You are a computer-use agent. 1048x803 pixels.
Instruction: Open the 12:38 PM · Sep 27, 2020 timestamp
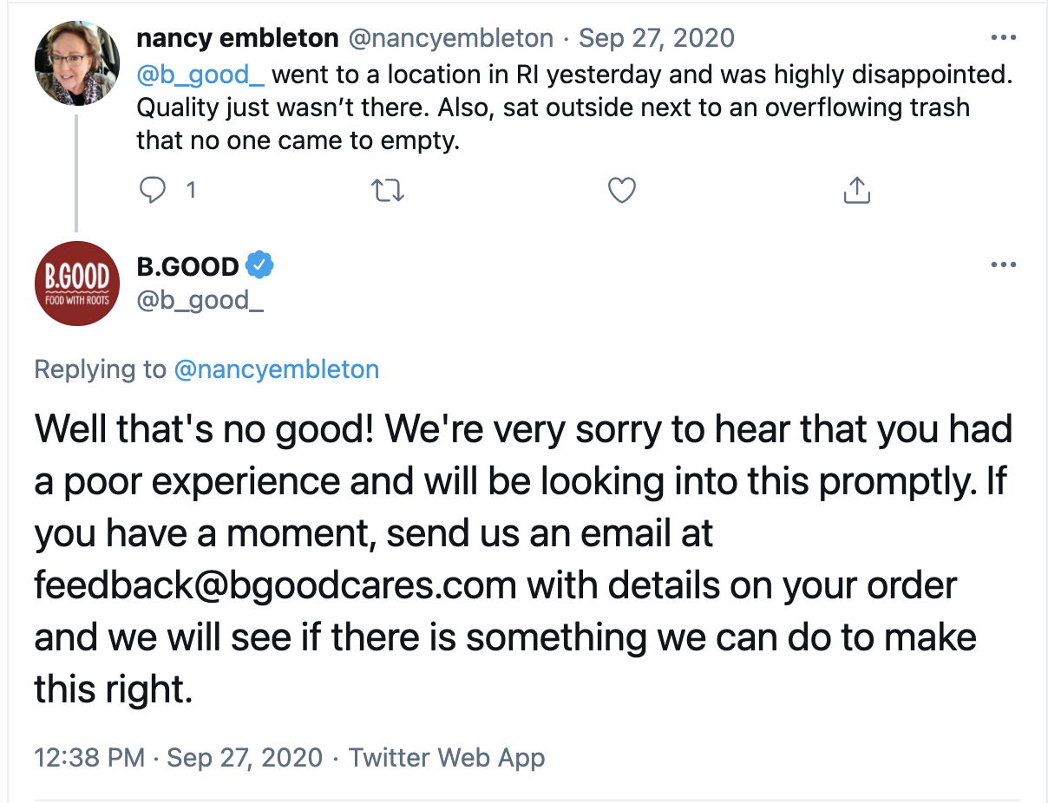(x=178, y=757)
